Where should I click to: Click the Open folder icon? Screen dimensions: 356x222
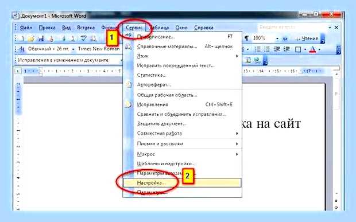click(x=31, y=39)
